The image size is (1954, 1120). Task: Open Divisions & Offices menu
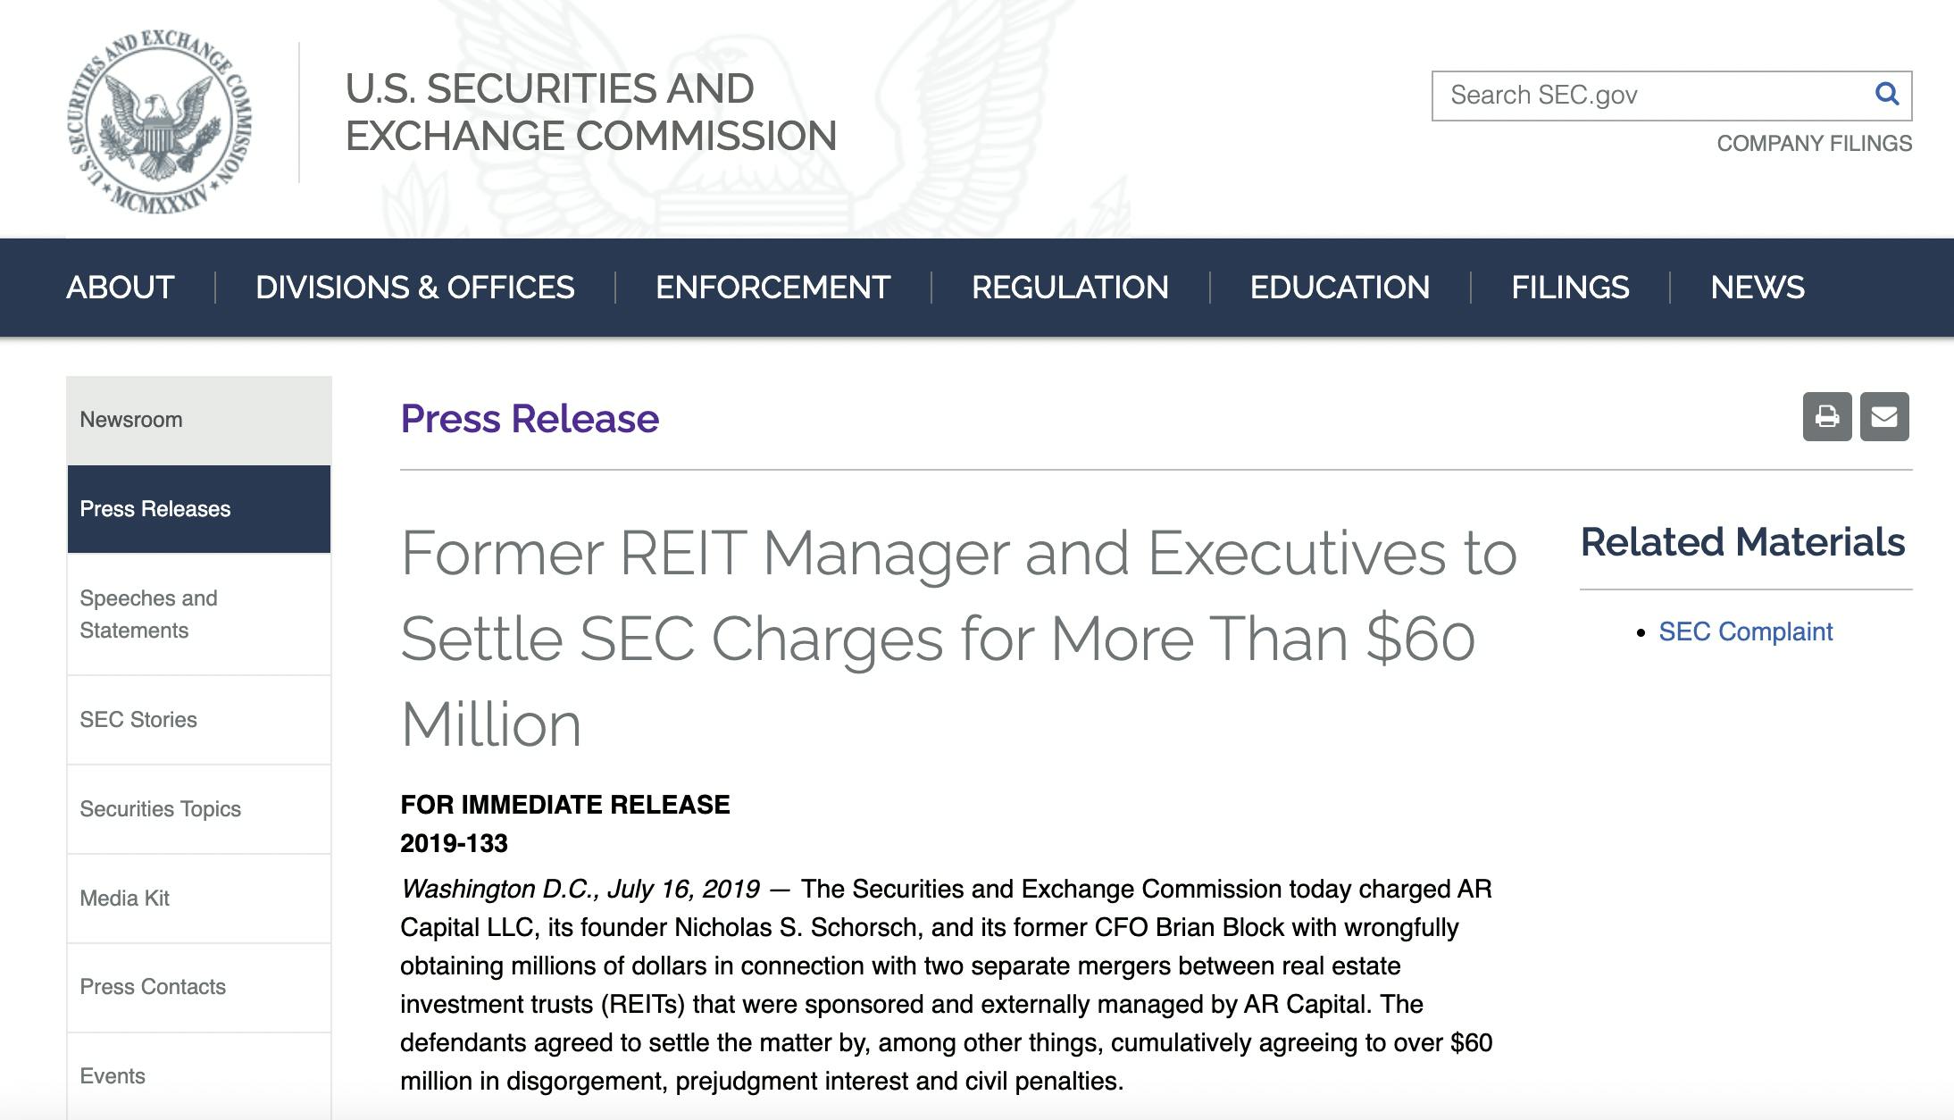pyautogui.click(x=414, y=288)
